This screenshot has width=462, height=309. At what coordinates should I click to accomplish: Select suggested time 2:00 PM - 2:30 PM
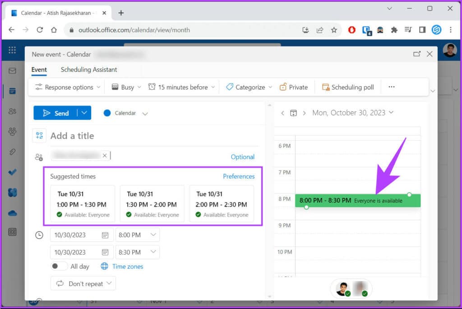click(x=222, y=203)
